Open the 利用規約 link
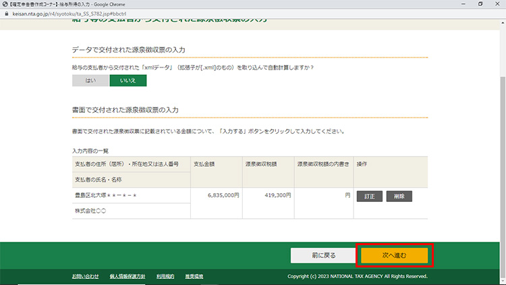Image resolution: width=506 pixels, height=285 pixels. pos(165,276)
